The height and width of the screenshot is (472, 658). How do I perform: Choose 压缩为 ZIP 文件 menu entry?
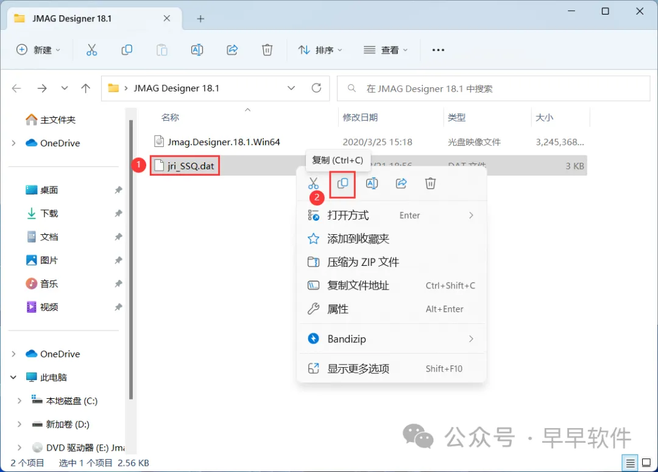(x=391, y=262)
